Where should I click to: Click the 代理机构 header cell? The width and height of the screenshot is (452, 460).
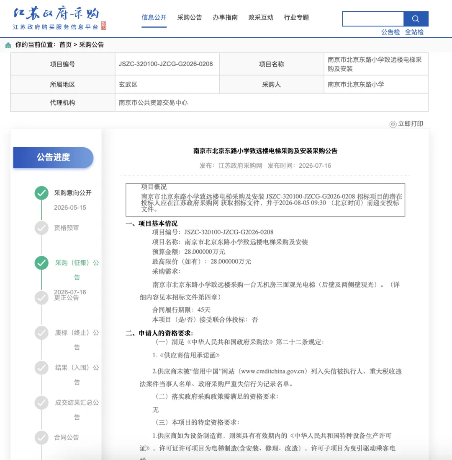pyautogui.click(x=63, y=103)
